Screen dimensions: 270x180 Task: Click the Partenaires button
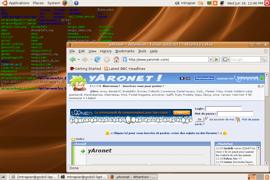[x=205, y=78]
